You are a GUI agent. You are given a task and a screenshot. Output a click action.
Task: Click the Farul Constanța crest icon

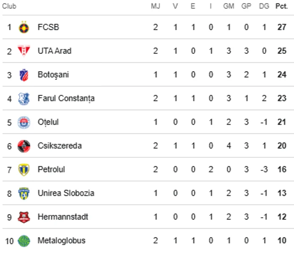24,99
